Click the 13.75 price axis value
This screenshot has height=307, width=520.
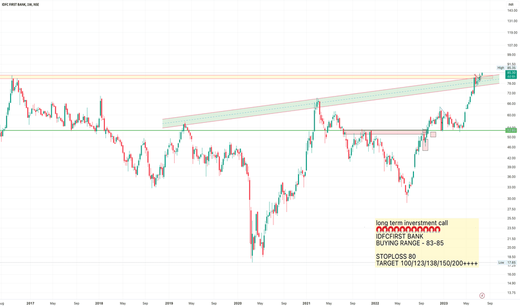512,293
